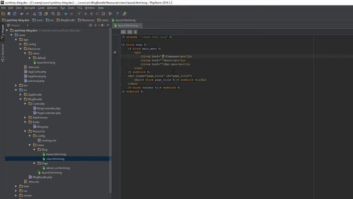The height and width of the screenshot is (199, 353).
Task: Open the VCS menu
Action: (x=79, y=8)
